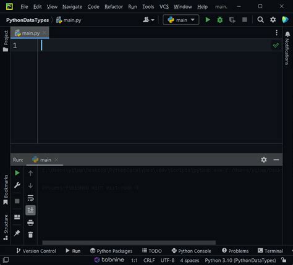
Task: Open IDE settings gear in top toolbar
Action: 273,20
